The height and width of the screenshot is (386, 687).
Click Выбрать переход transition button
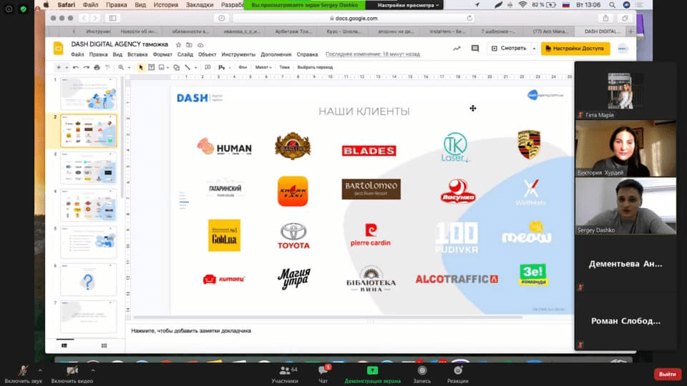click(315, 67)
